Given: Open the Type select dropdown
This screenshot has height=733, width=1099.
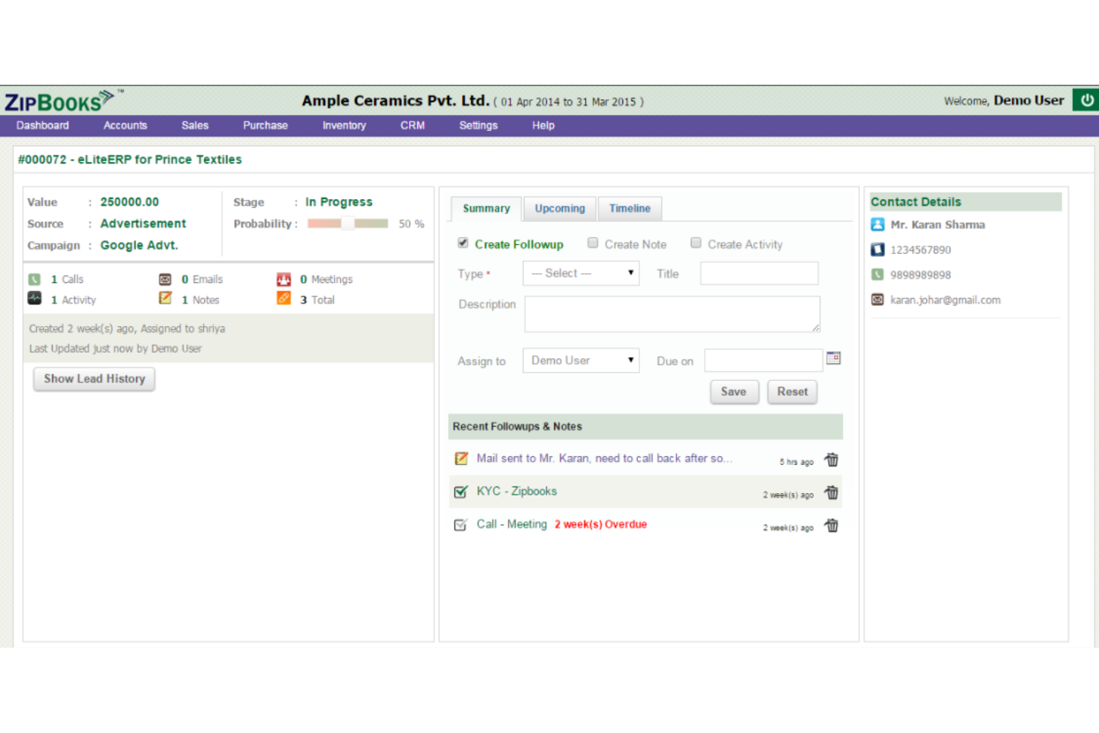Looking at the screenshot, I should click(x=581, y=273).
